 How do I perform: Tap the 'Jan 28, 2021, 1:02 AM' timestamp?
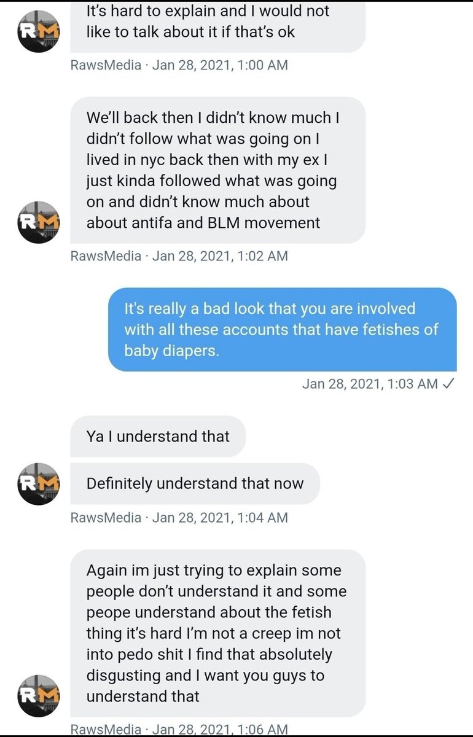click(x=220, y=256)
